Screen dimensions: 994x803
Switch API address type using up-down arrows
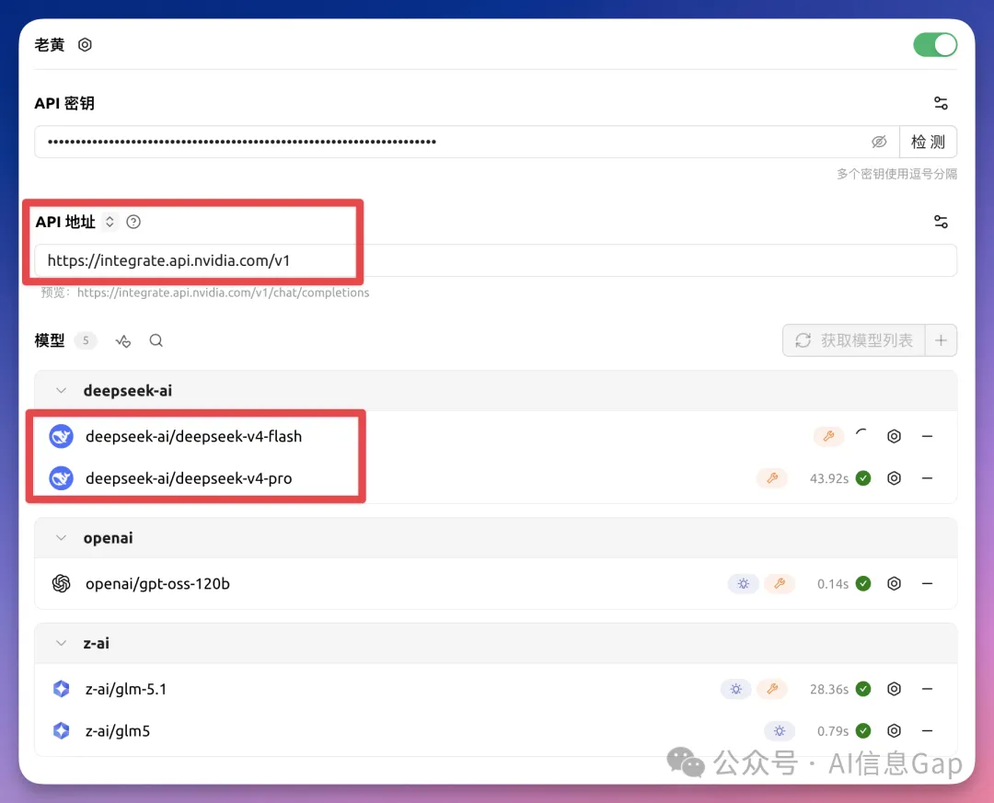click(110, 222)
